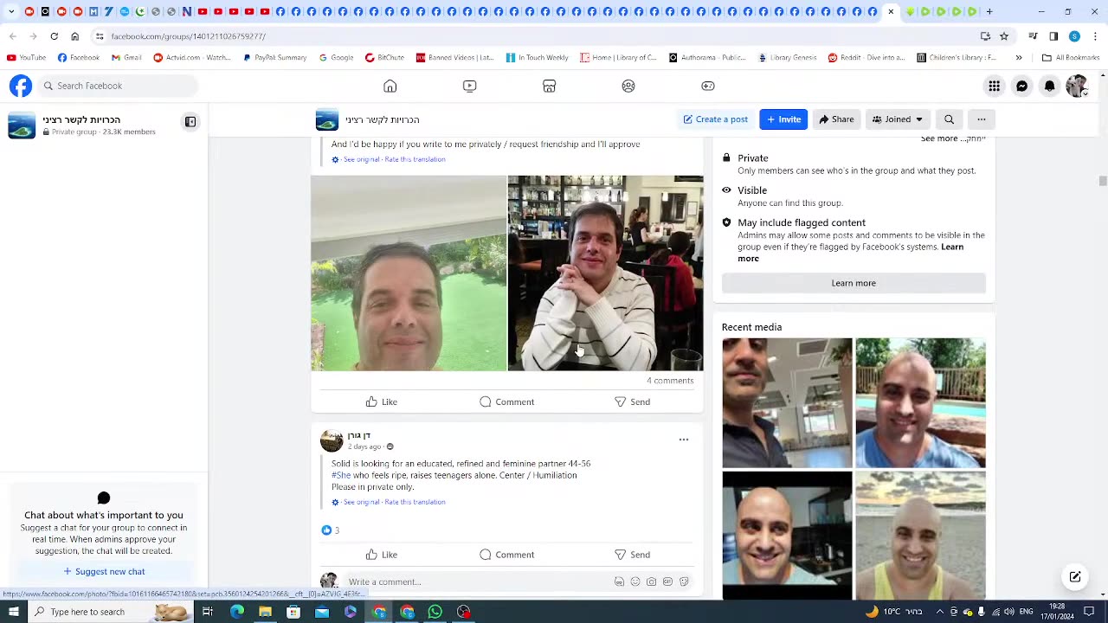Open post options for Dan Goren's post

pos(684,440)
